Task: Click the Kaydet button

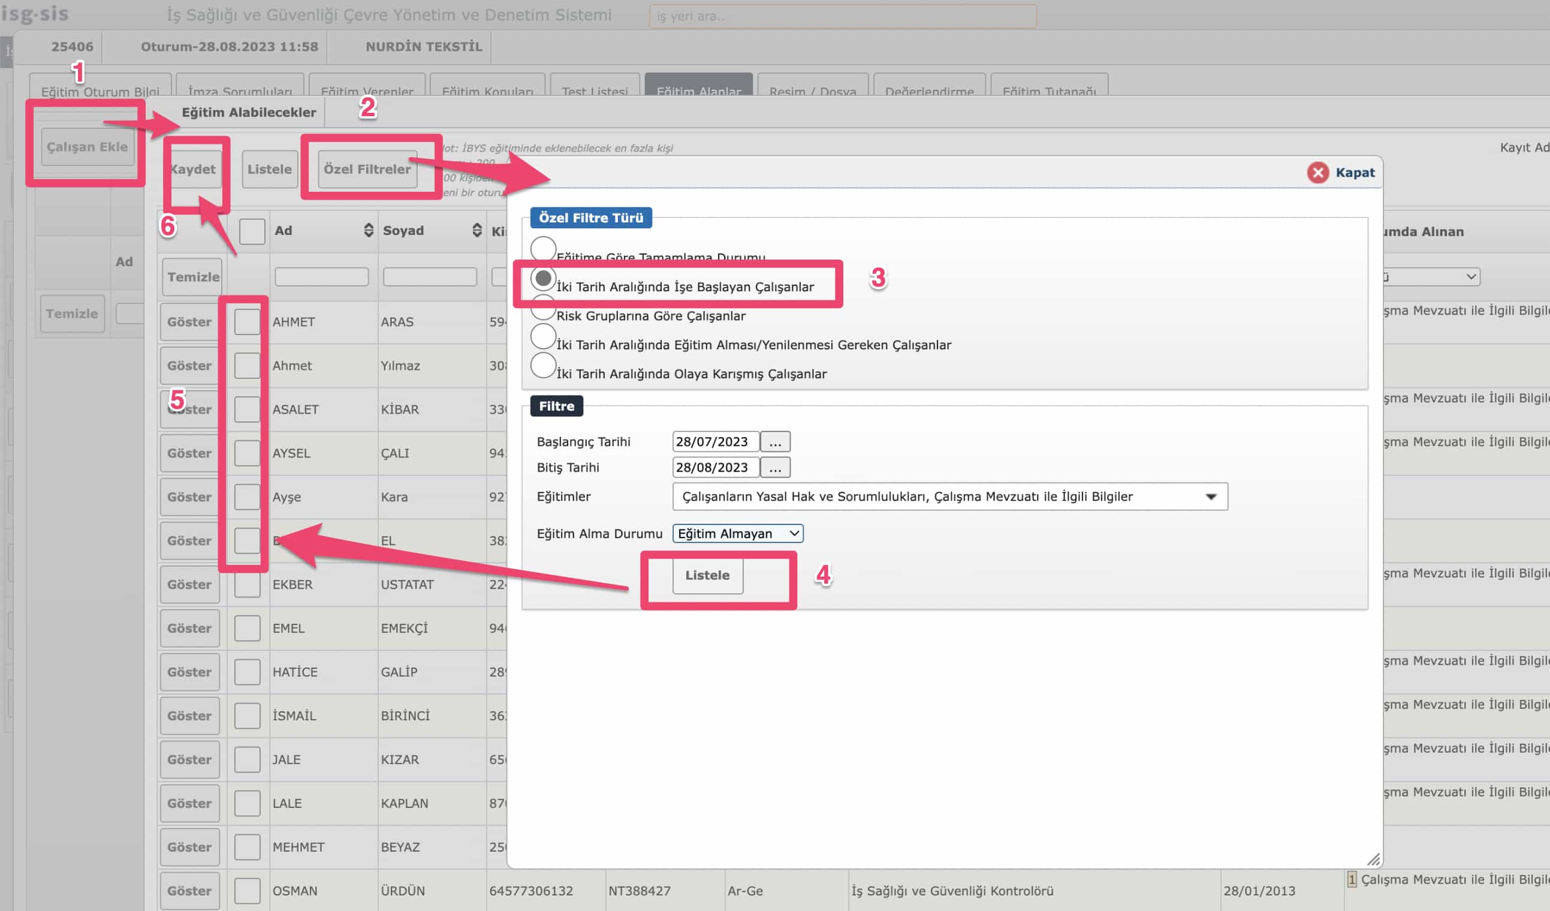Action: [193, 169]
